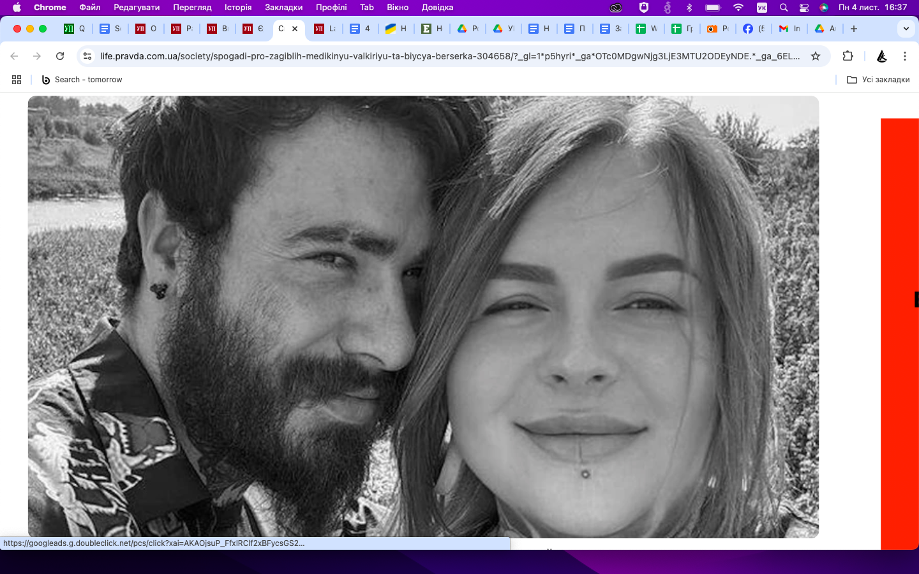
Task: Click the sailboat profile avatar icon
Action: pos(881,56)
